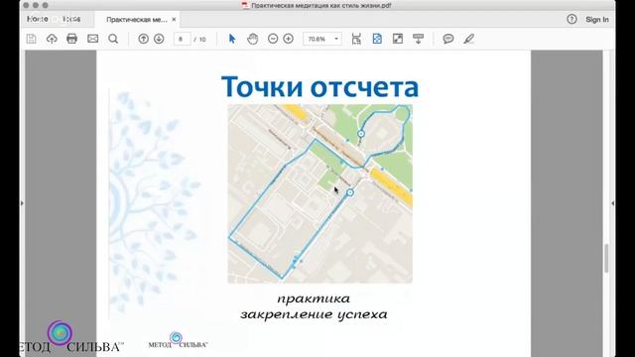Click the fit one full page icon

377,39
